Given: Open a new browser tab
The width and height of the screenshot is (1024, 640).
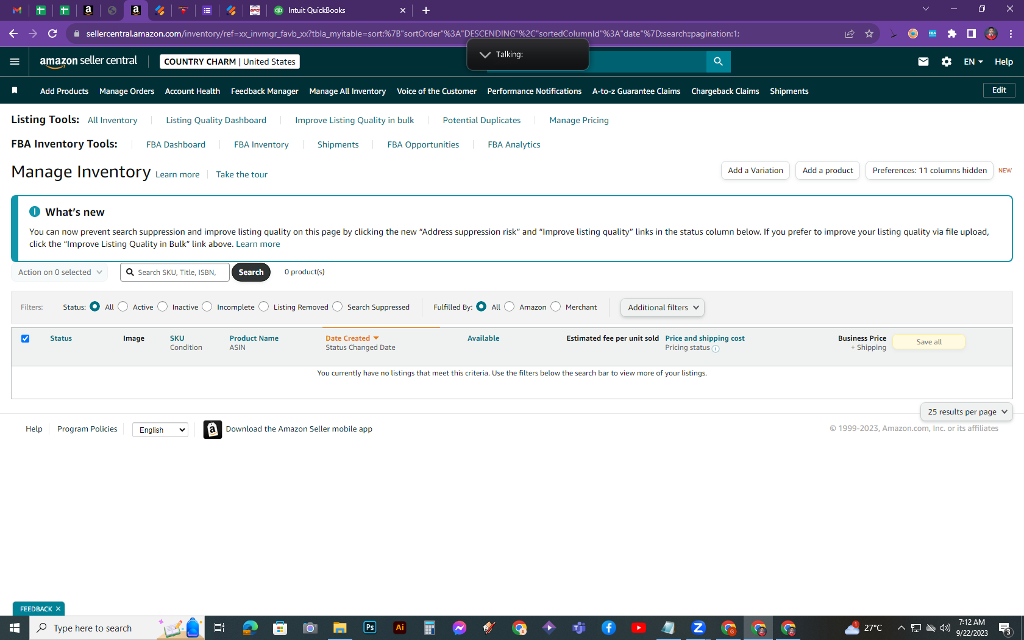Looking at the screenshot, I should click(x=426, y=10).
